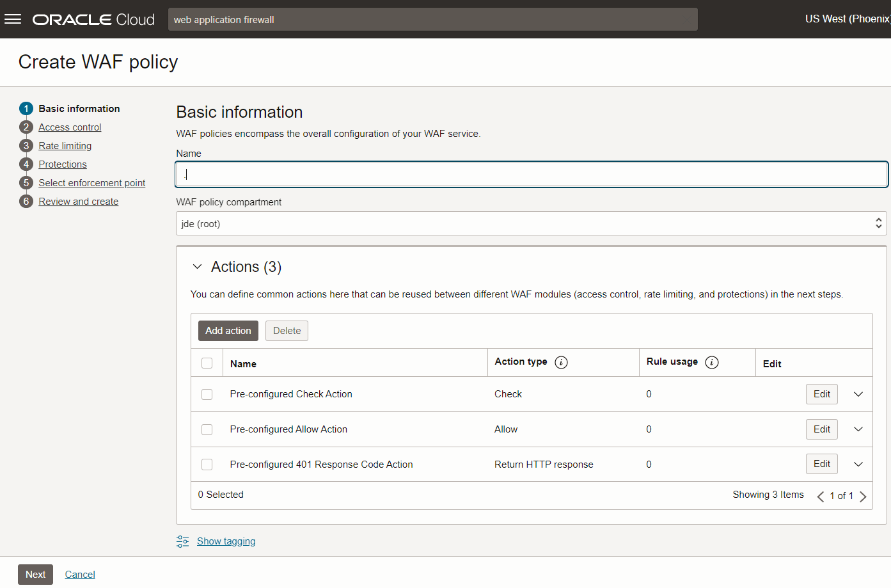This screenshot has width=891, height=588.
Task: Click the Oracle Cloud logo
Action: point(93,19)
